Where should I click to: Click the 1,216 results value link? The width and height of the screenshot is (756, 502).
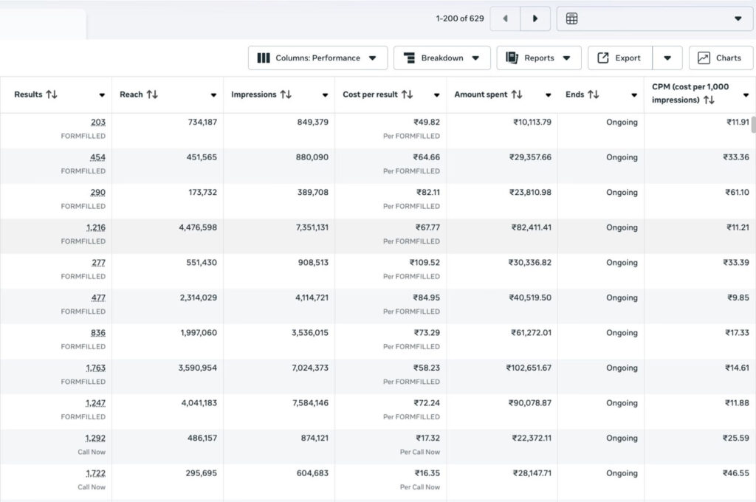(95, 227)
